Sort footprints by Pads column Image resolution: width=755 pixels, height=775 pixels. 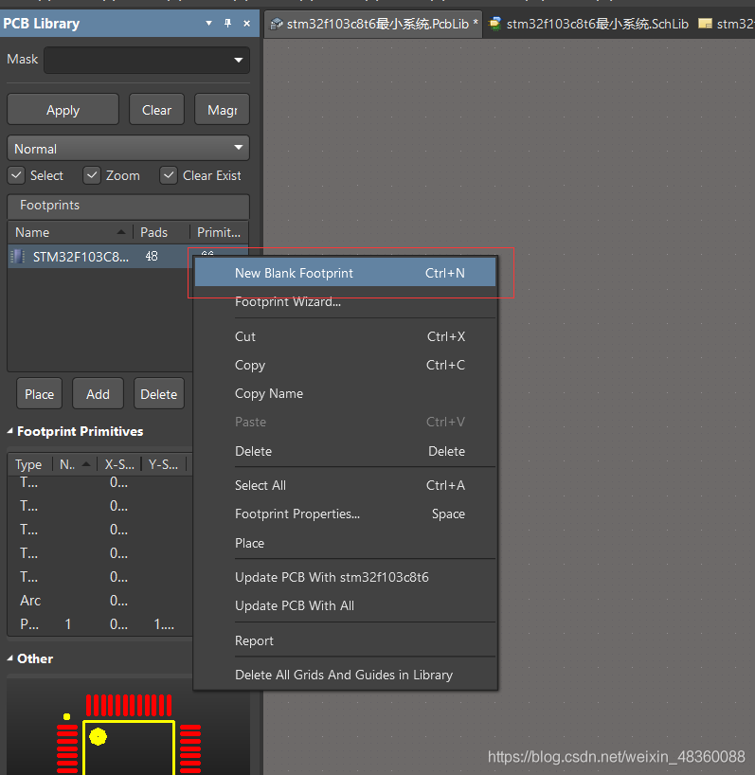click(162, 232)
